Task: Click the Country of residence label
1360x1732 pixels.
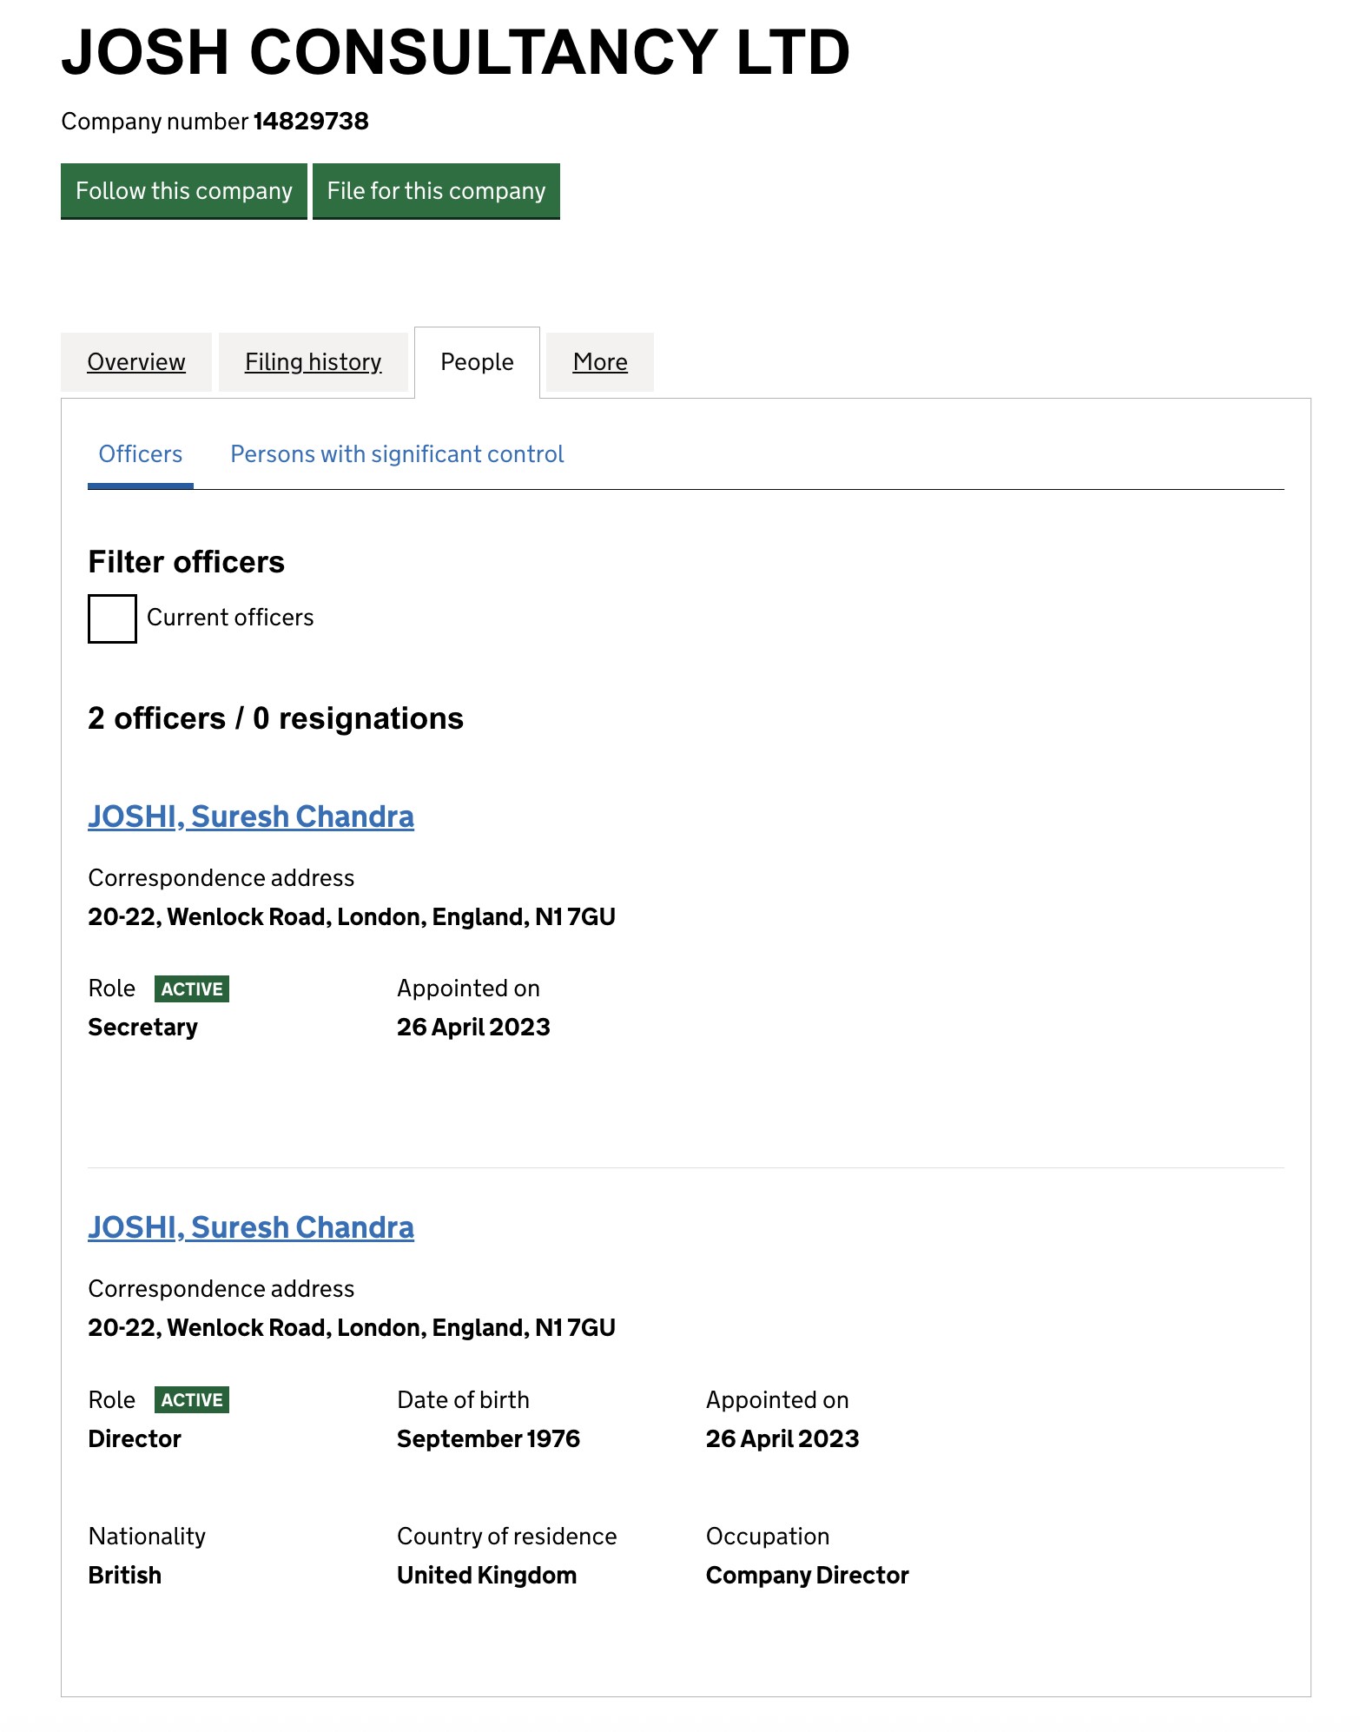Action: point(507,1537)
